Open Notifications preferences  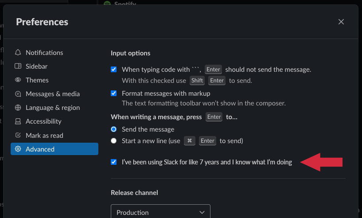tap(54, 52)
